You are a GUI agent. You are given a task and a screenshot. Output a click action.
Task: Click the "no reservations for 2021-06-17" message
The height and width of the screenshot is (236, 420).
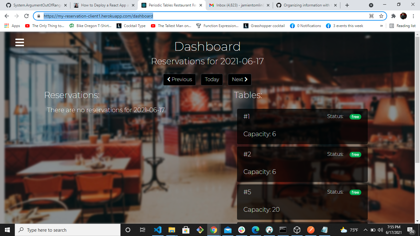tap(106, 110)
